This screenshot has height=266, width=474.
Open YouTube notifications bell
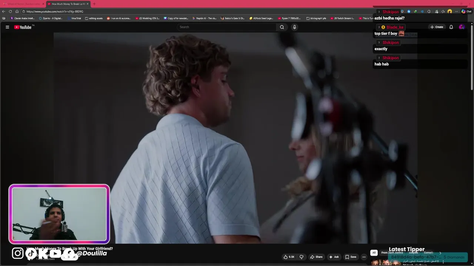click(451, 27)
